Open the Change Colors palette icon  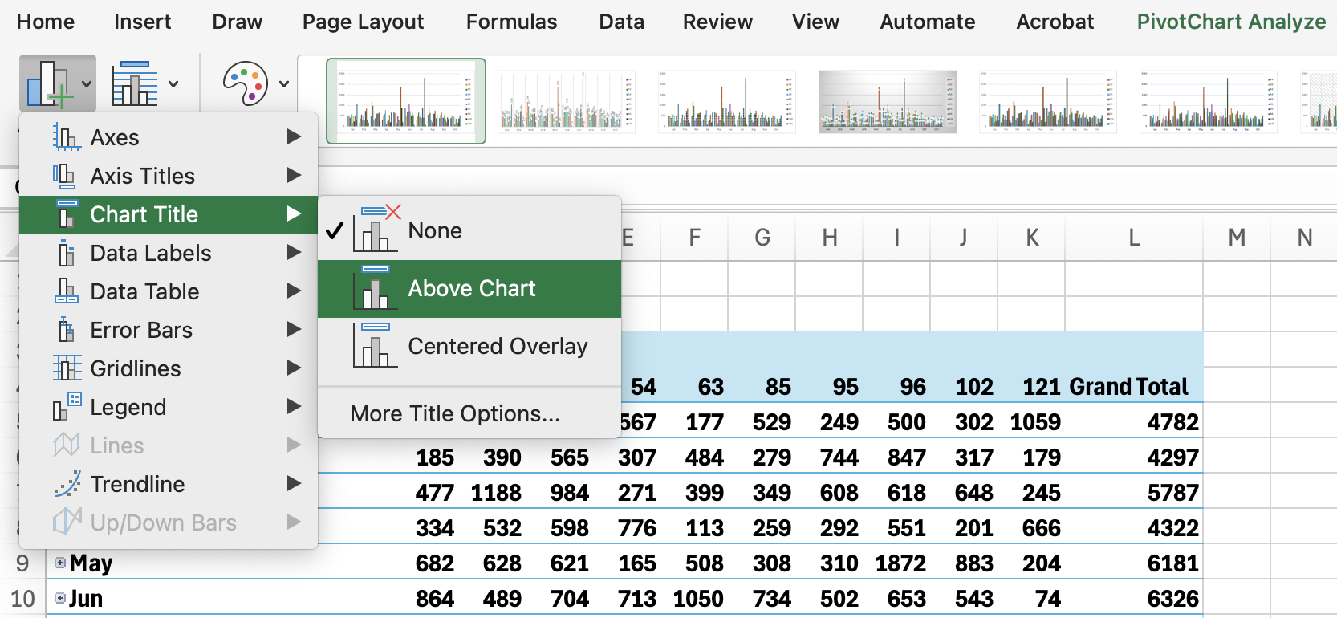(246, 83)
